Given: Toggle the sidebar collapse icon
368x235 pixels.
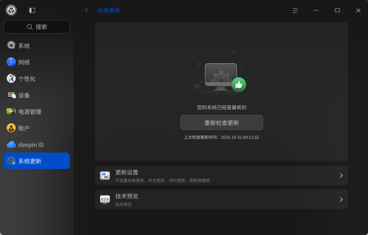Looking at the screenshot, I should point(32,10).
